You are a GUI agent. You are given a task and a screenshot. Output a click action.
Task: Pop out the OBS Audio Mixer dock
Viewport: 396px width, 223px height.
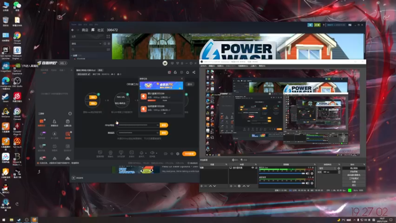[314, 165]
